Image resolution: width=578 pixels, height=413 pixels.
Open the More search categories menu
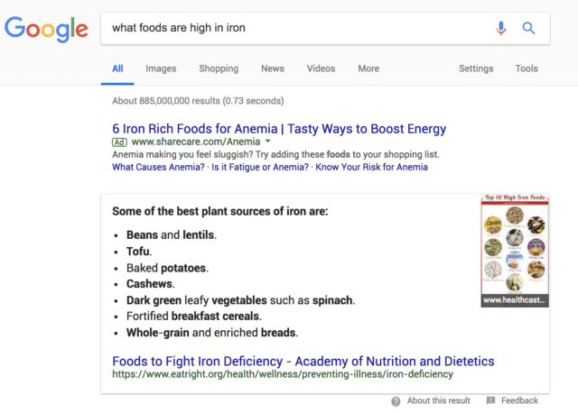point(368,69)
